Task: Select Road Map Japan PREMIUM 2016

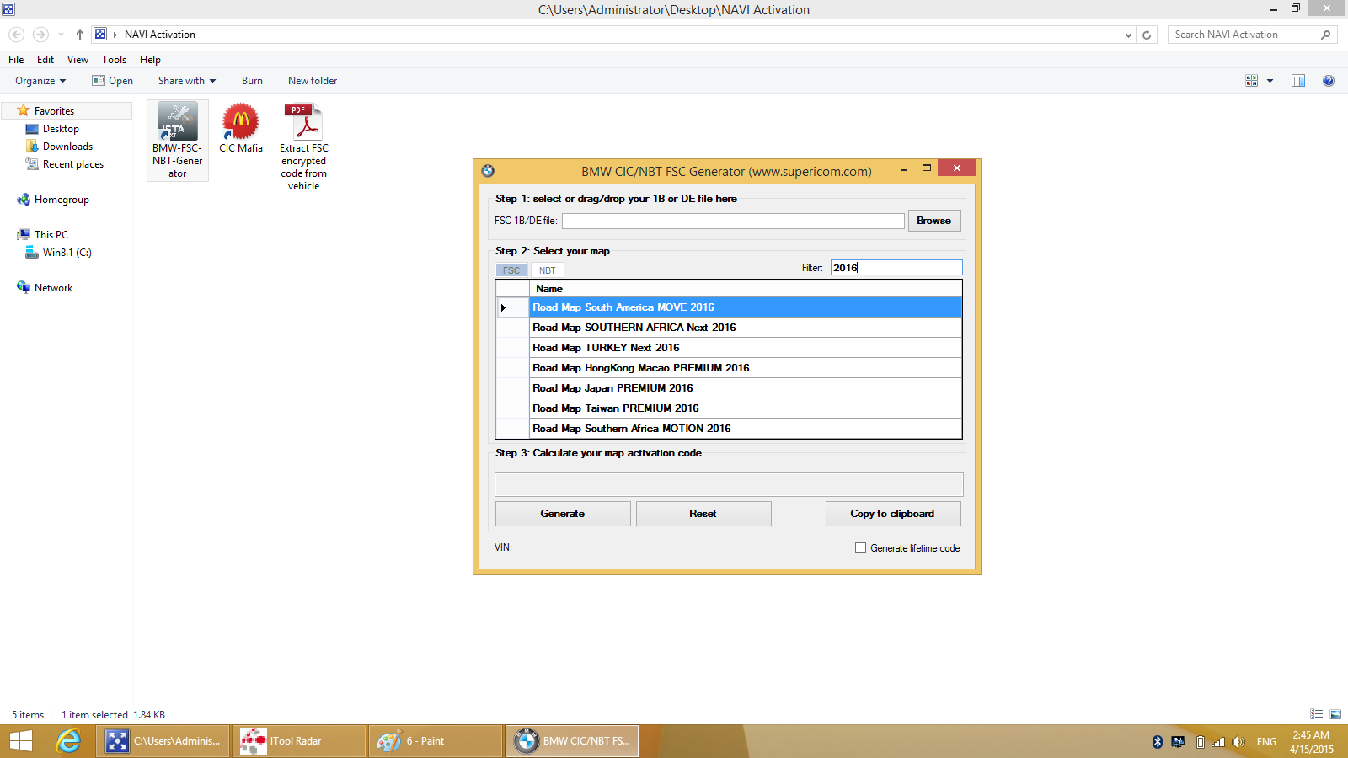Action: coord(746,388)
